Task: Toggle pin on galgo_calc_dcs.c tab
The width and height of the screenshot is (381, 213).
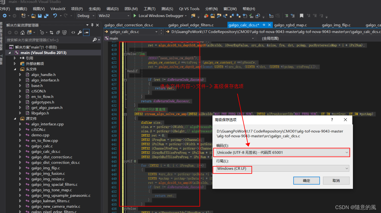Action: (x=263, y=25)
